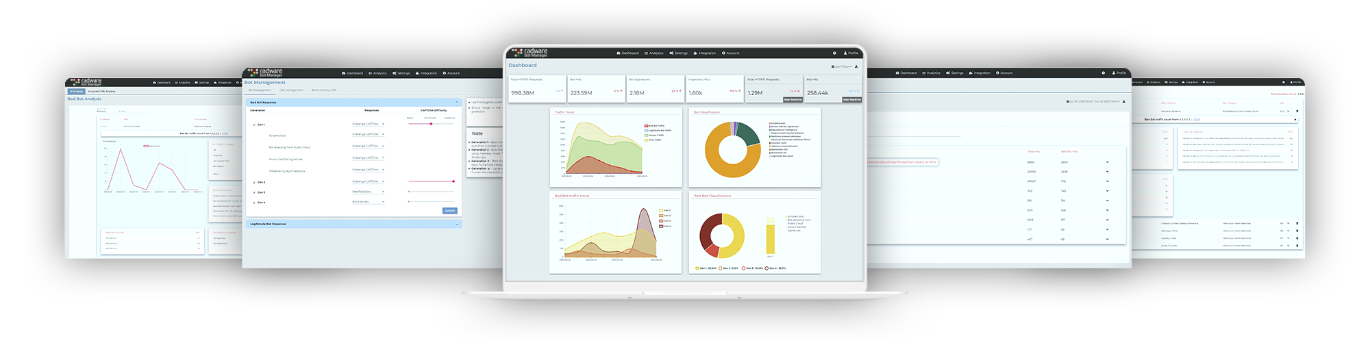
Task: Expand the row with 437 total hits
Action: pyautogui.click(x=1107, y=239)
